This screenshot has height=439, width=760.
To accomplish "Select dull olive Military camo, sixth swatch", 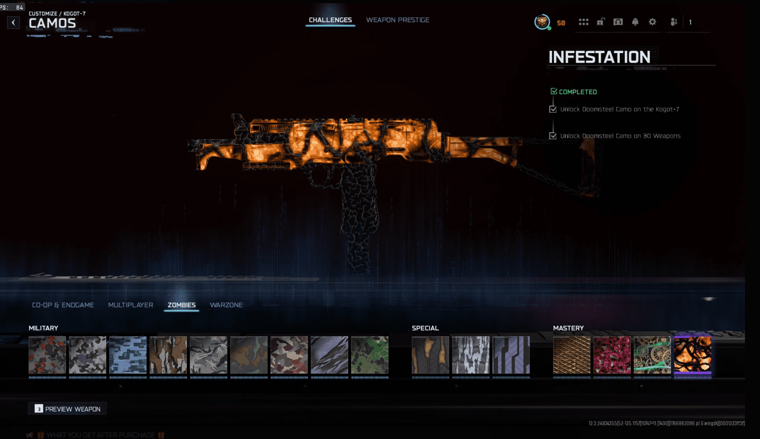I will 249,355.
